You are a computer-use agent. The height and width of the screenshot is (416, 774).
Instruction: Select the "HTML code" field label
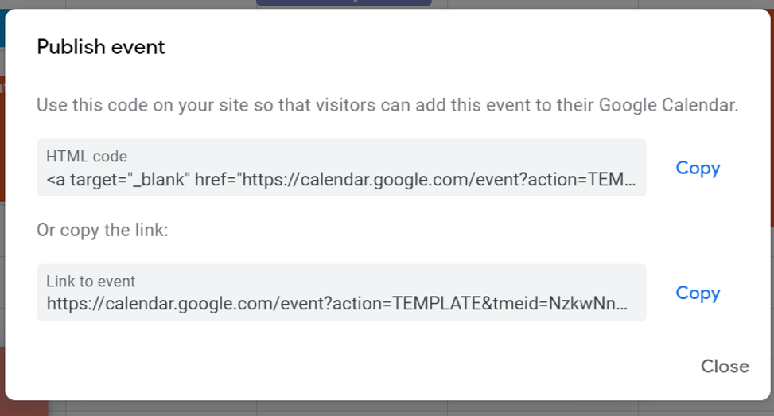point(87,157)
